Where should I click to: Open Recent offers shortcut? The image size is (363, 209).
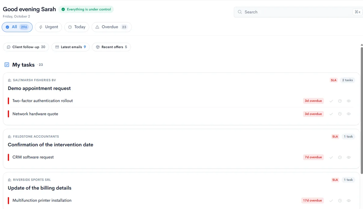[x=111, y=47]
